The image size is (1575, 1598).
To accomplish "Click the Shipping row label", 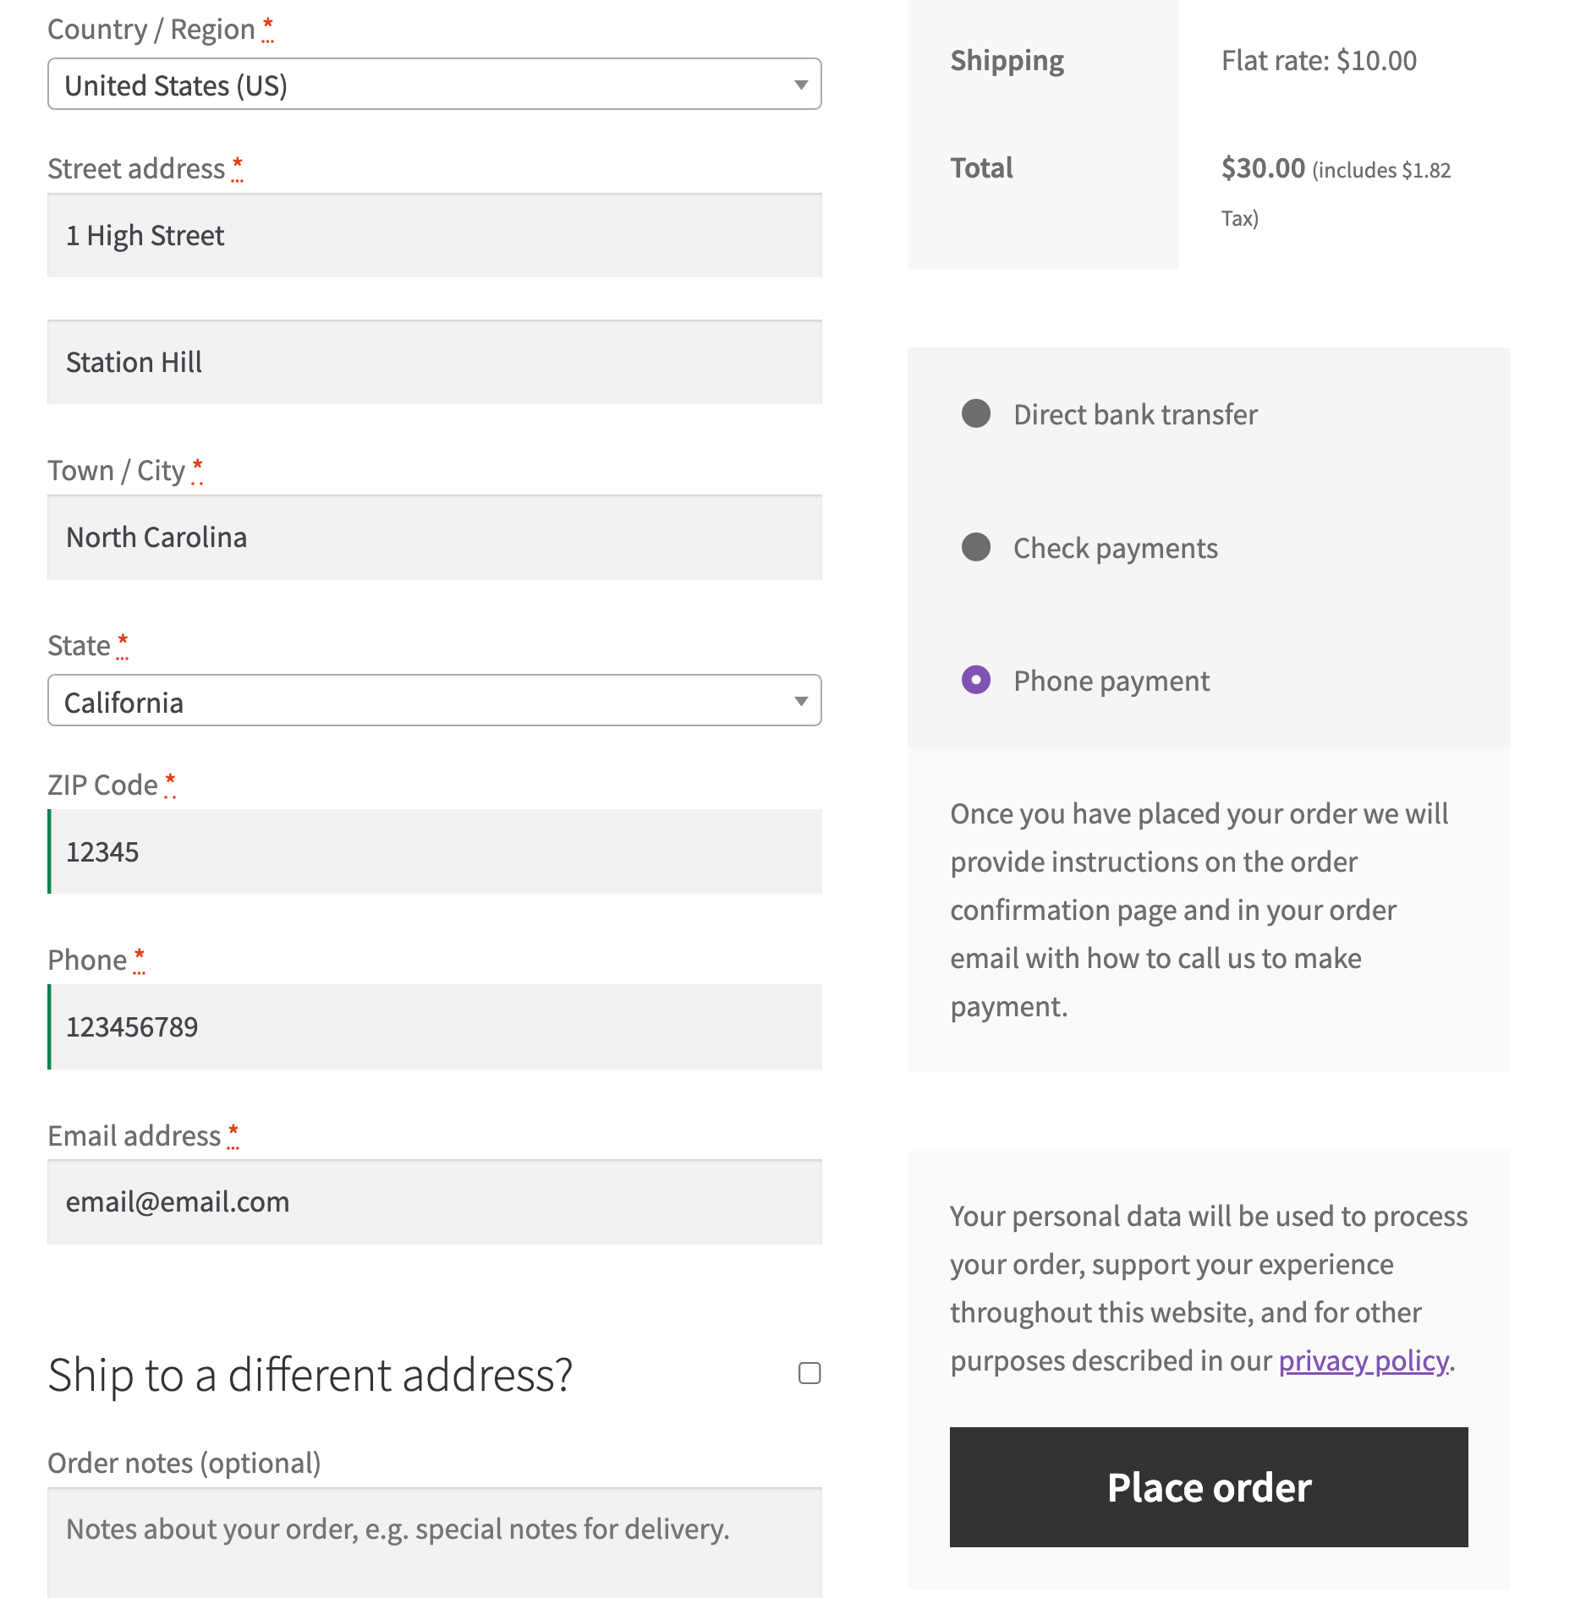I will (1007, 60).
